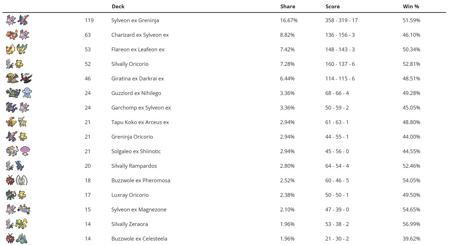Click the Silvally Oricorio sprite icons
Image resolution: width=450 pixels, height=245 pixels.
pyautogui.click(x=15, y=64)
